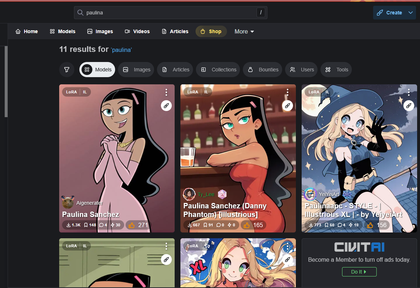Click the badge icon next to YeiYeiArt
The image size is (420, 288).
(347, 194)
